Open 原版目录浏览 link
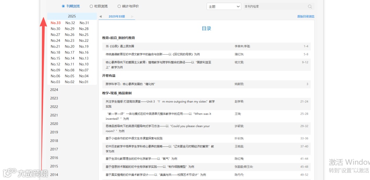Screen dimensions: 370x180 306,16
